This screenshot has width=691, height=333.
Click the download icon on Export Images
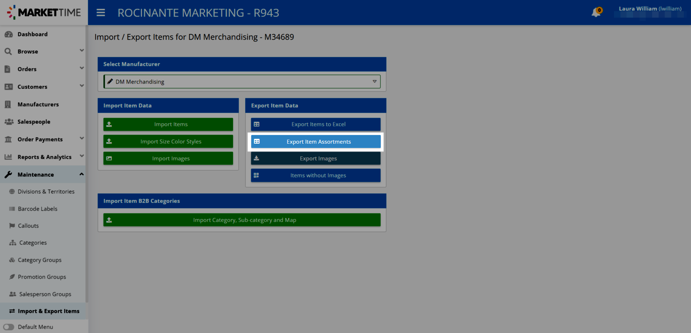(x=257, y=158)
